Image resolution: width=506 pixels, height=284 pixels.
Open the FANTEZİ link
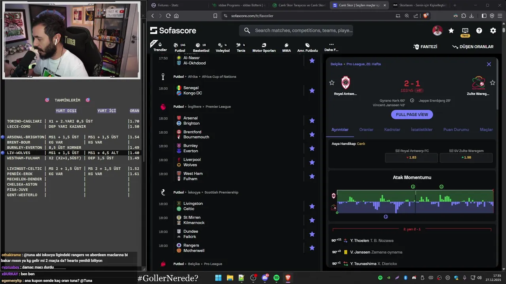click(x=425, y=47)
